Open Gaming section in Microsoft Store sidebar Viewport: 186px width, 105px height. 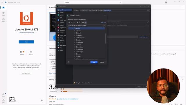click(x=3, y=20)
